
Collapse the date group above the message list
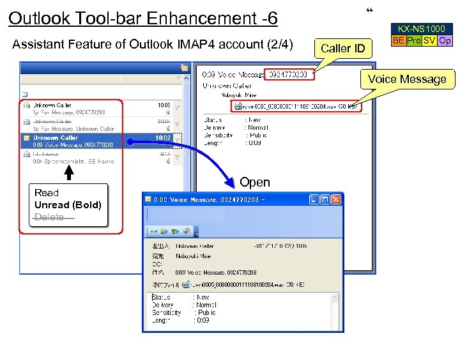pos(25,95)
